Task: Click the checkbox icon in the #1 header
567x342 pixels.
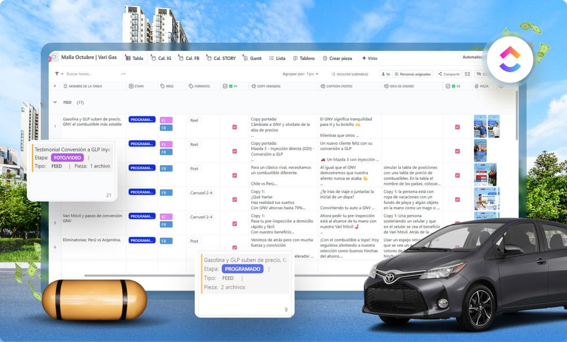Action: click(x=225, y=86)
